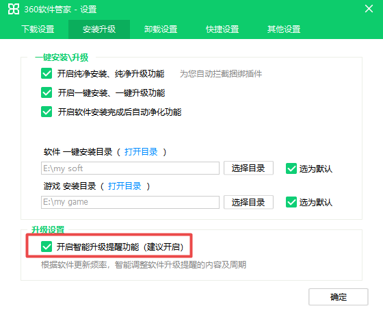Viewport: 383px width, 315px height.
Task: Toggle 选为默认 for software directory
Action: 291,168
